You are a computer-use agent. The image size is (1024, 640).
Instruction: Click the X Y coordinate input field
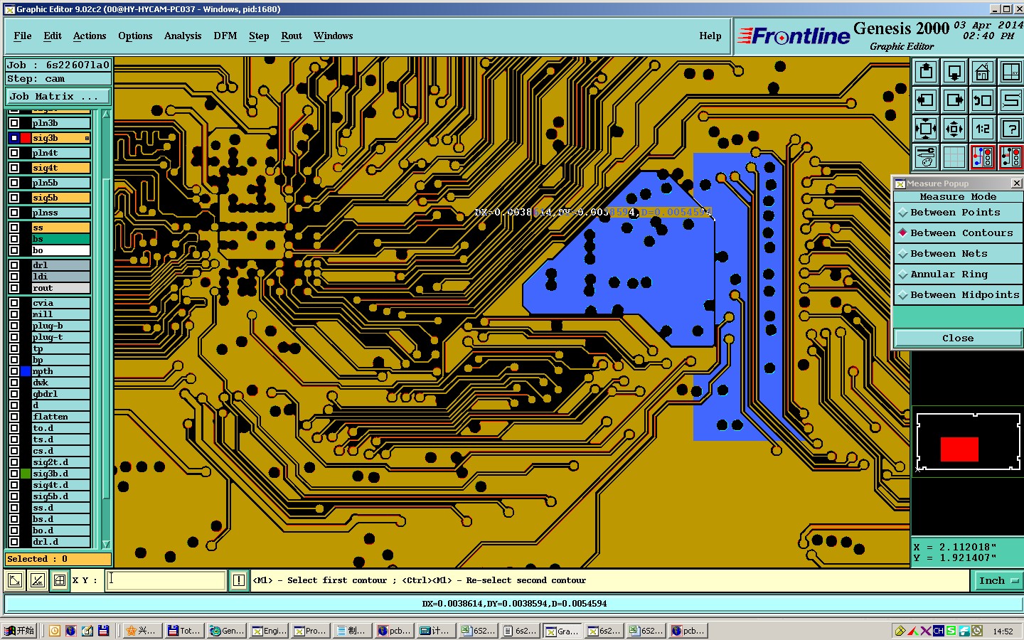(166, 581)
